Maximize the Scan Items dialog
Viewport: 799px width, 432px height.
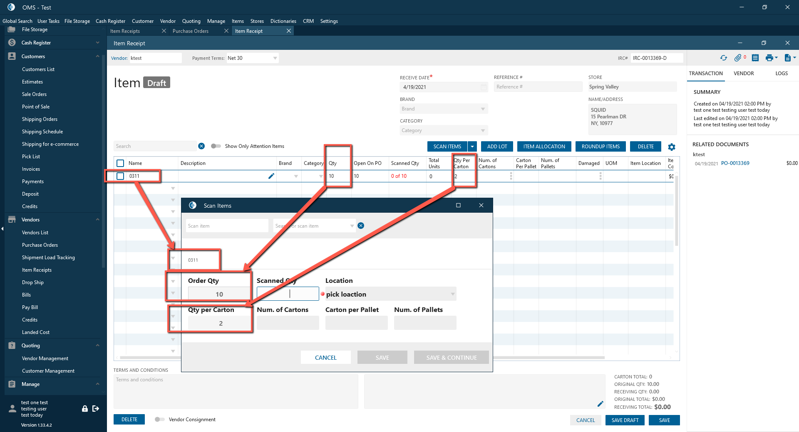coord(458,205)
